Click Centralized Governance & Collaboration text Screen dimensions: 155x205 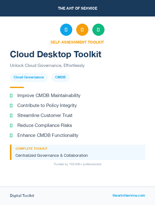pyautogui.click(x=51, y=156)
